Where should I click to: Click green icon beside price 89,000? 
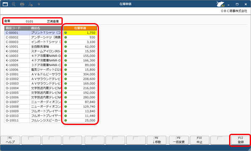coord(66,65)
